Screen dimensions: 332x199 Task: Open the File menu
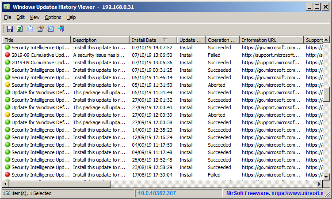(8, 17)
